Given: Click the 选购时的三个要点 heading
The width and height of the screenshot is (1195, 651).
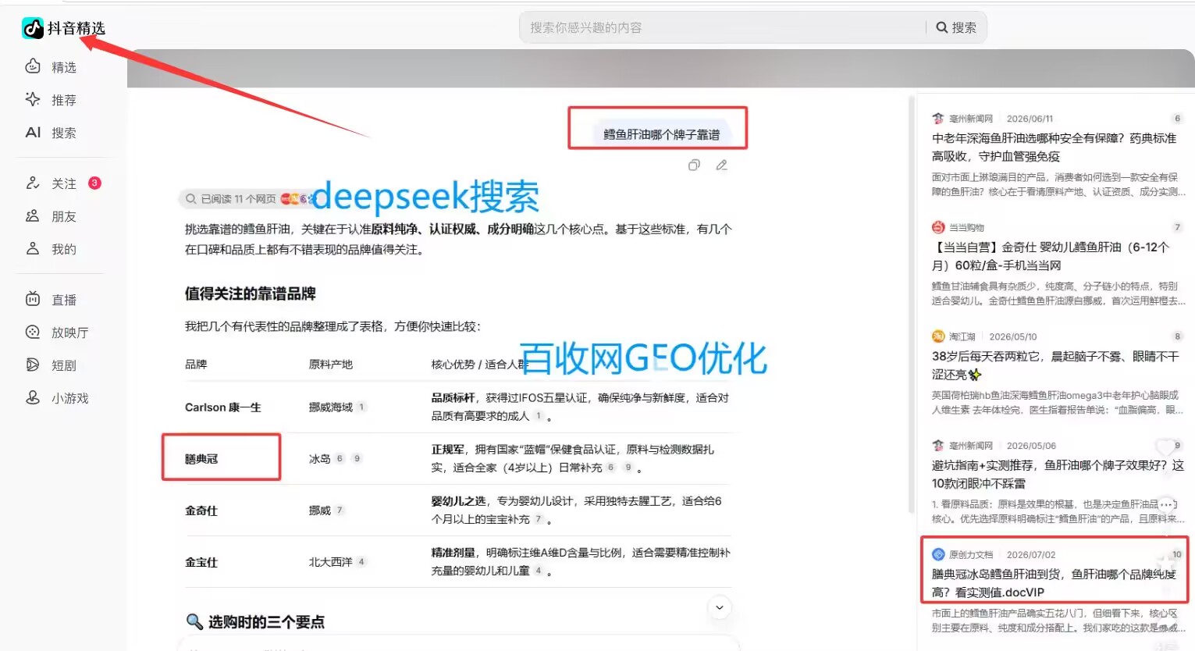Looking at the screenshot, I should (266, 622).
